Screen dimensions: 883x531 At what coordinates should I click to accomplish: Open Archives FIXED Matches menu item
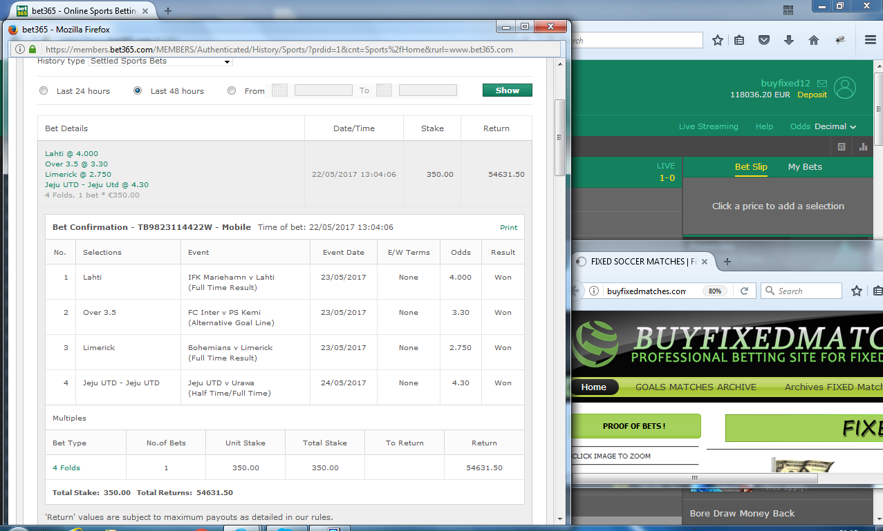click(833, 387)
